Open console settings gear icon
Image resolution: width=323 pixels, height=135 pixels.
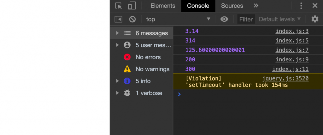pyautogui.click(x=315, y=19)
